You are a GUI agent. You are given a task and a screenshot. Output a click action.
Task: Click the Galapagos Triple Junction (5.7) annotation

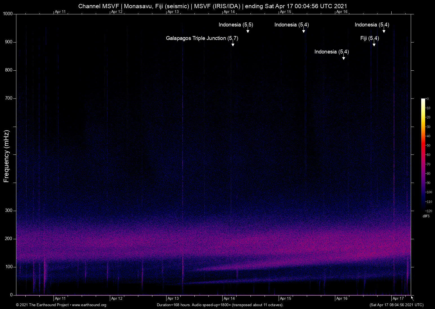point(202,38)
